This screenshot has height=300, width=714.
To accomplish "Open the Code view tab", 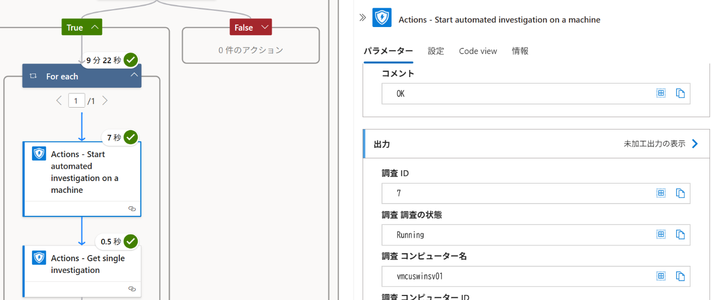I will [478, 51].
